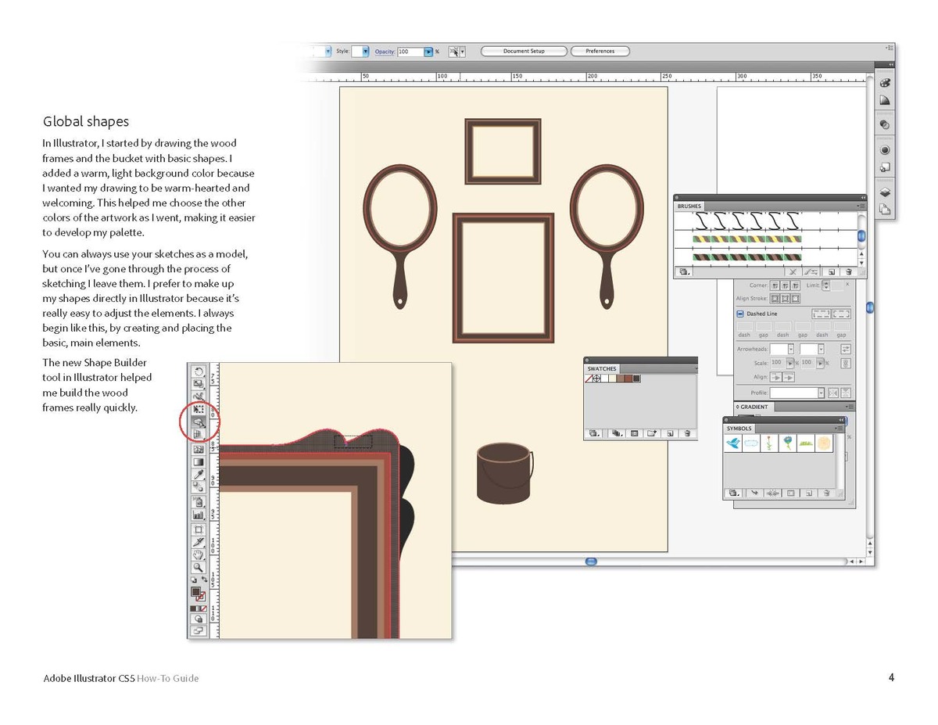
Task: Toggle link for arrowhead scale values
Action: [846, 364]
